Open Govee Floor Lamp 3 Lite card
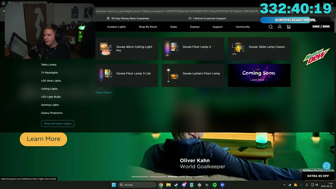This screenshot has width=336, height=189. click(127, 75)
